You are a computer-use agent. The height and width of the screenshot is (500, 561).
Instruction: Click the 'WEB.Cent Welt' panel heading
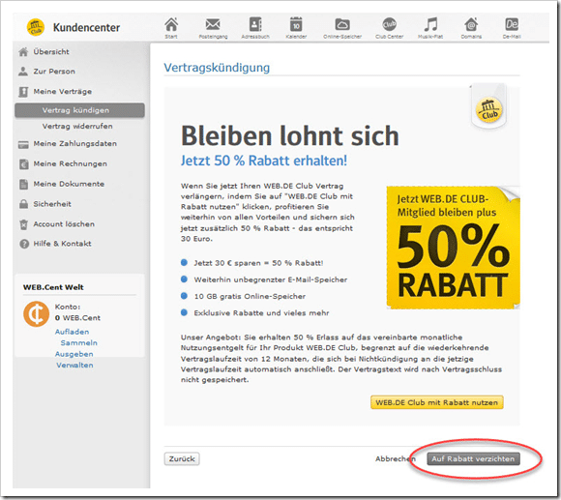53,287
